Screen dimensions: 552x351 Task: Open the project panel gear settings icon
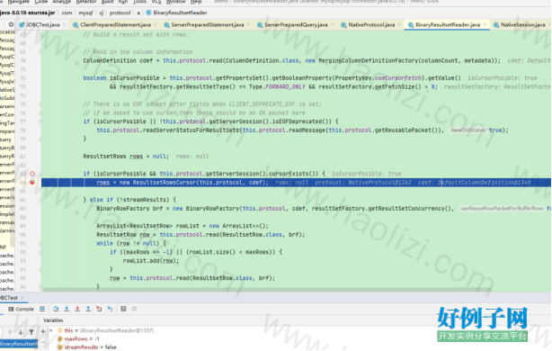coord(11,24)
